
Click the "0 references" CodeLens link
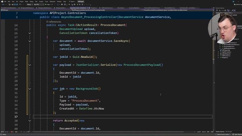point(54,22)
